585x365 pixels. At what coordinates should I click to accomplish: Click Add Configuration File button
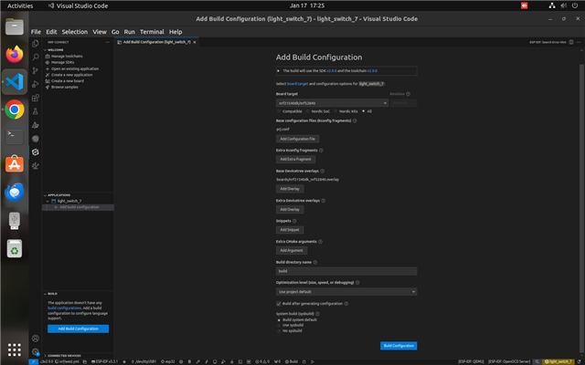(297, 139)
